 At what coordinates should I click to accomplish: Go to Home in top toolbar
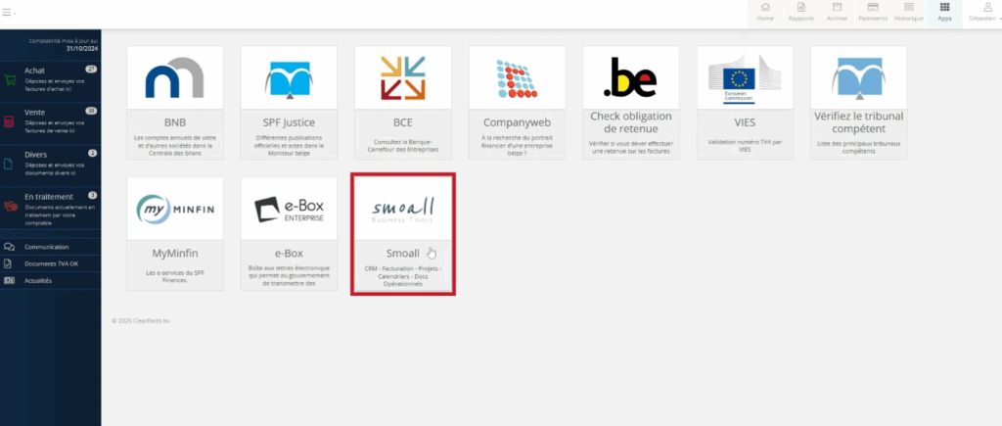[x=765, y=12]
